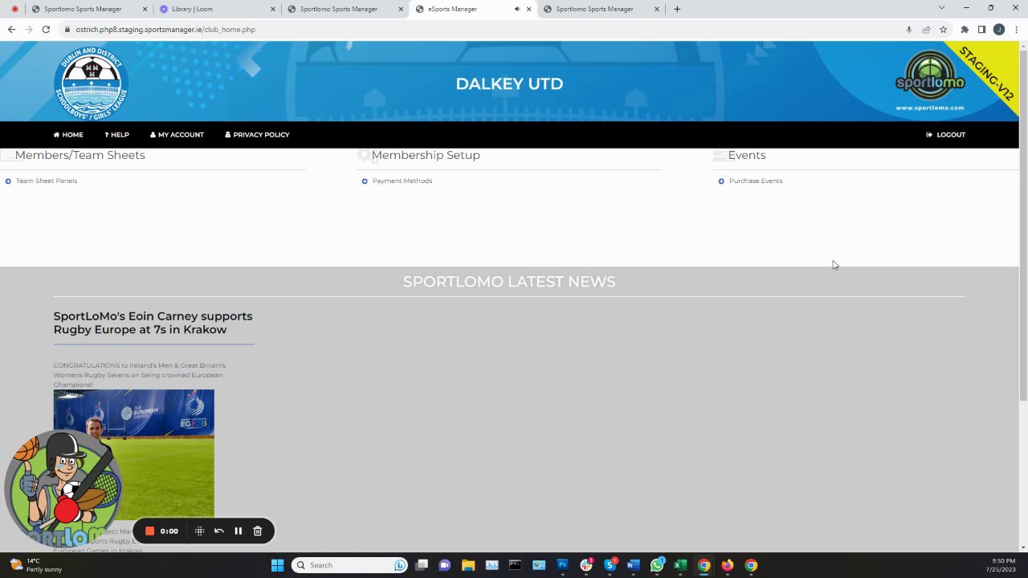Image resolution: width=1028 pixels, height=578 pixels.
Task: Open the clock showing 9:50 PM
Action: (x=1001, y=565)
